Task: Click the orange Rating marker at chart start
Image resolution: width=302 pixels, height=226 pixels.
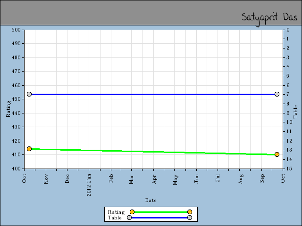Action: pos(29,149)
